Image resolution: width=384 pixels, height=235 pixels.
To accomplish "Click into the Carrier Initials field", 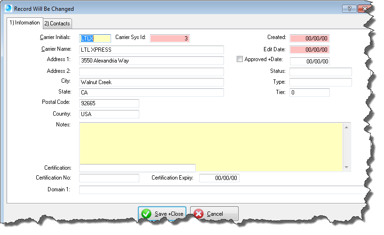I will coord(95,39).
